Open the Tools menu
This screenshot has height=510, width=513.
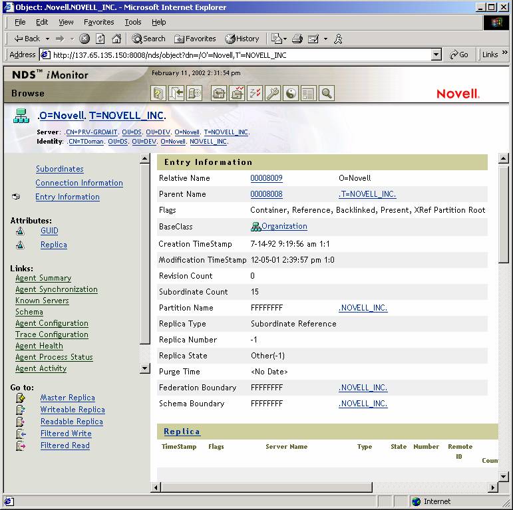[x=133, y=22]
